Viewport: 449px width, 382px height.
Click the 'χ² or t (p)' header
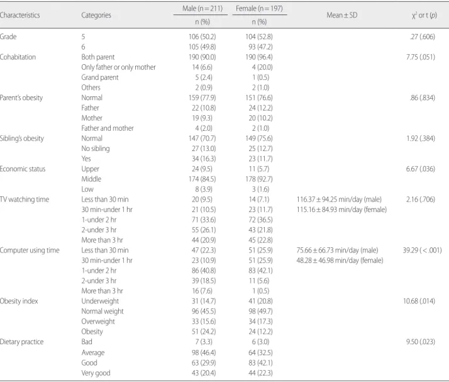[424, 15]
